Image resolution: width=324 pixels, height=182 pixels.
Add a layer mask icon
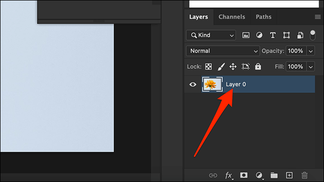coord(244,175)
